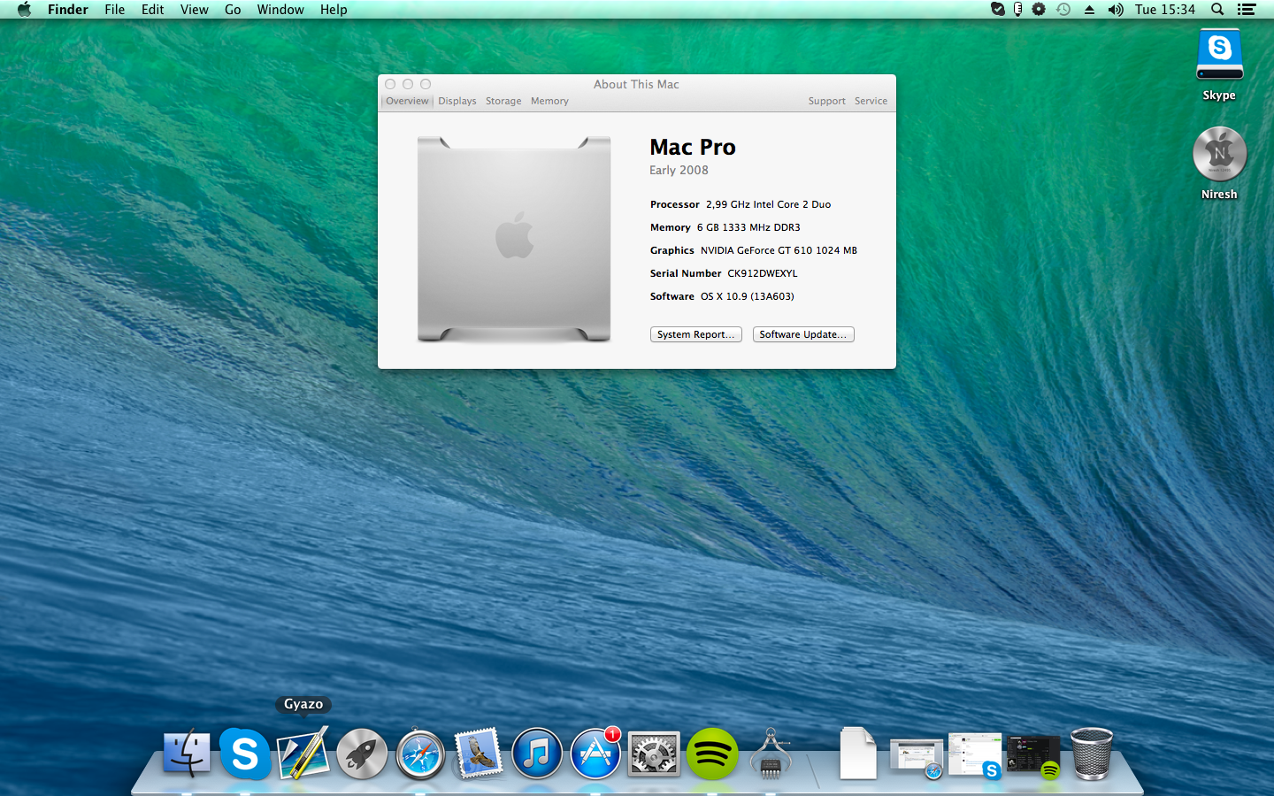Click the "Early 2008" model text

(679, 170)
